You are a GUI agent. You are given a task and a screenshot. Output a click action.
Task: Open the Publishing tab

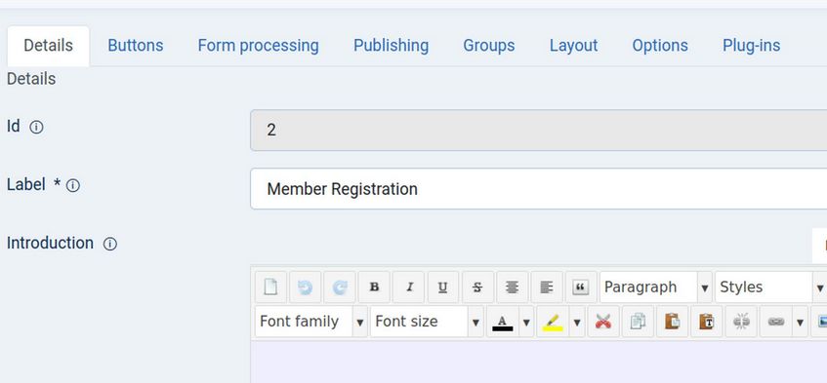coord(391,46)
